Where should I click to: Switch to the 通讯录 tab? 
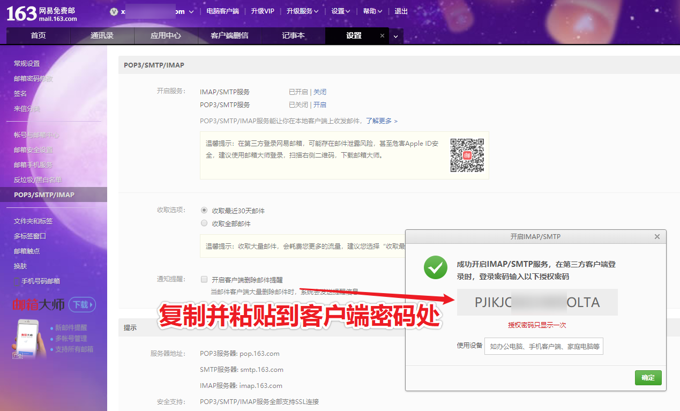102,36
